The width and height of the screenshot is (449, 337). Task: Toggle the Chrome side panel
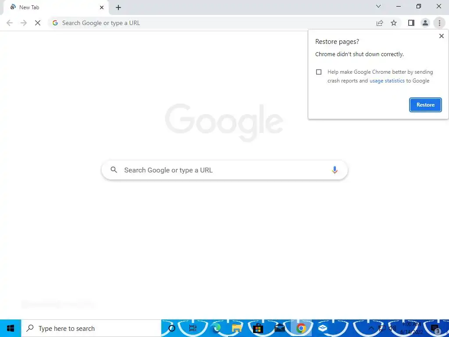411,23
